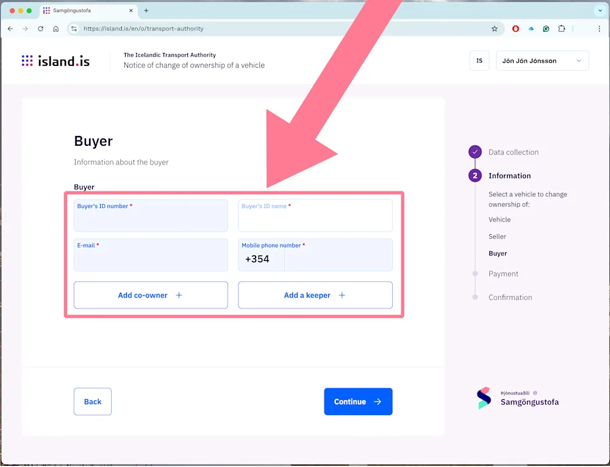Viewport: 610px width, 467px height.
Task: Click the Add a keeper button
Action: click(315, 295)
